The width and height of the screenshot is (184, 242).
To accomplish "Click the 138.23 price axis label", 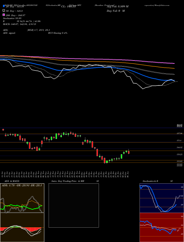I will pos(179,154).
